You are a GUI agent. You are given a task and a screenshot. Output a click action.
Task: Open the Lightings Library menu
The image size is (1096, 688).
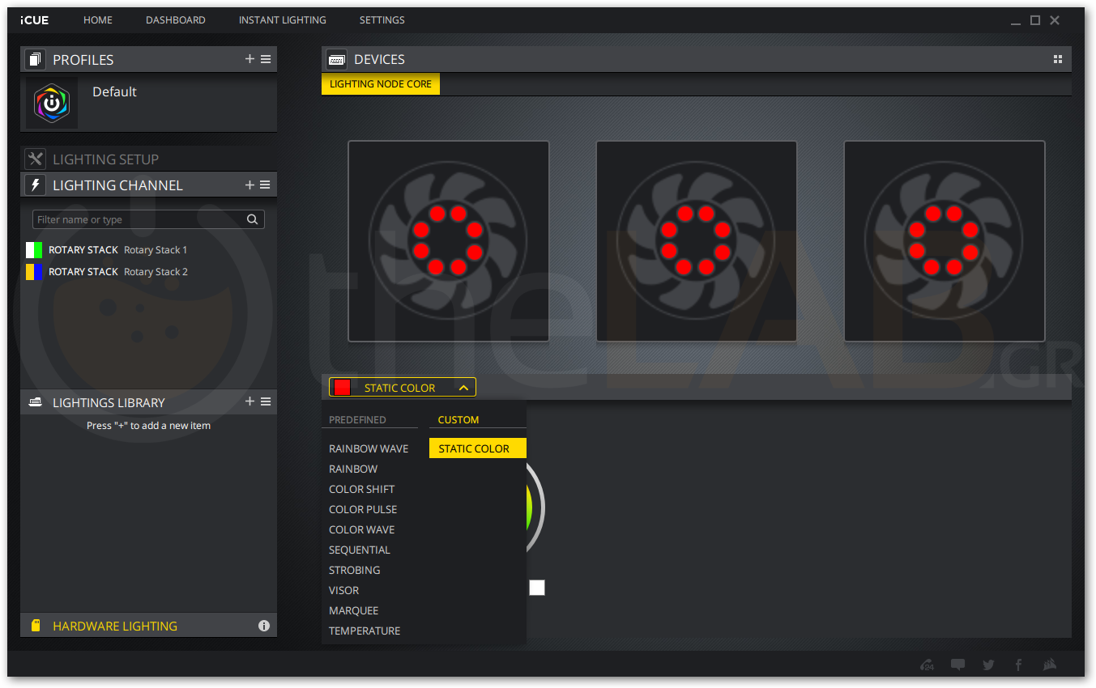coord(266,401)
